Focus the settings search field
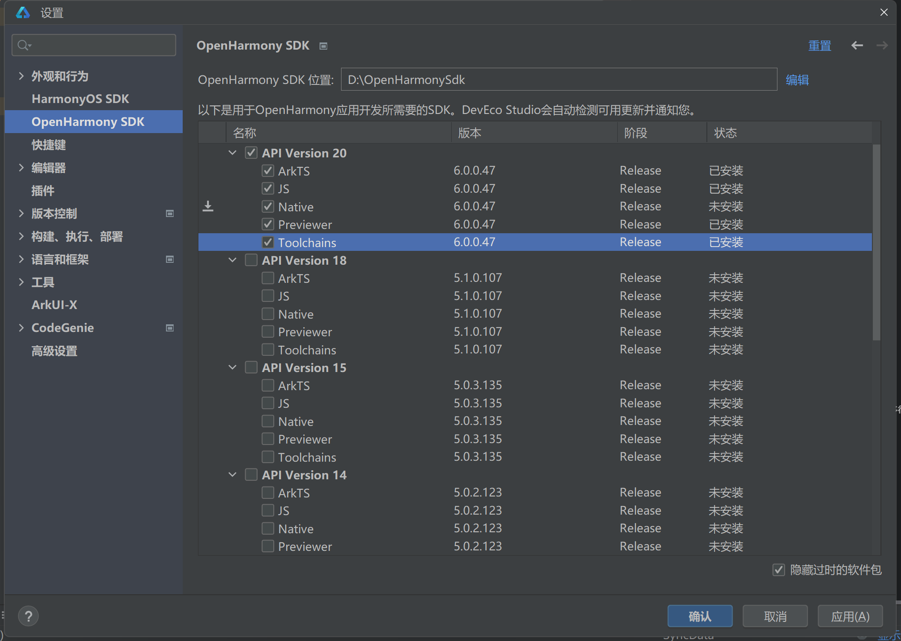The image size is (901, 641). [x=94, y=45]
